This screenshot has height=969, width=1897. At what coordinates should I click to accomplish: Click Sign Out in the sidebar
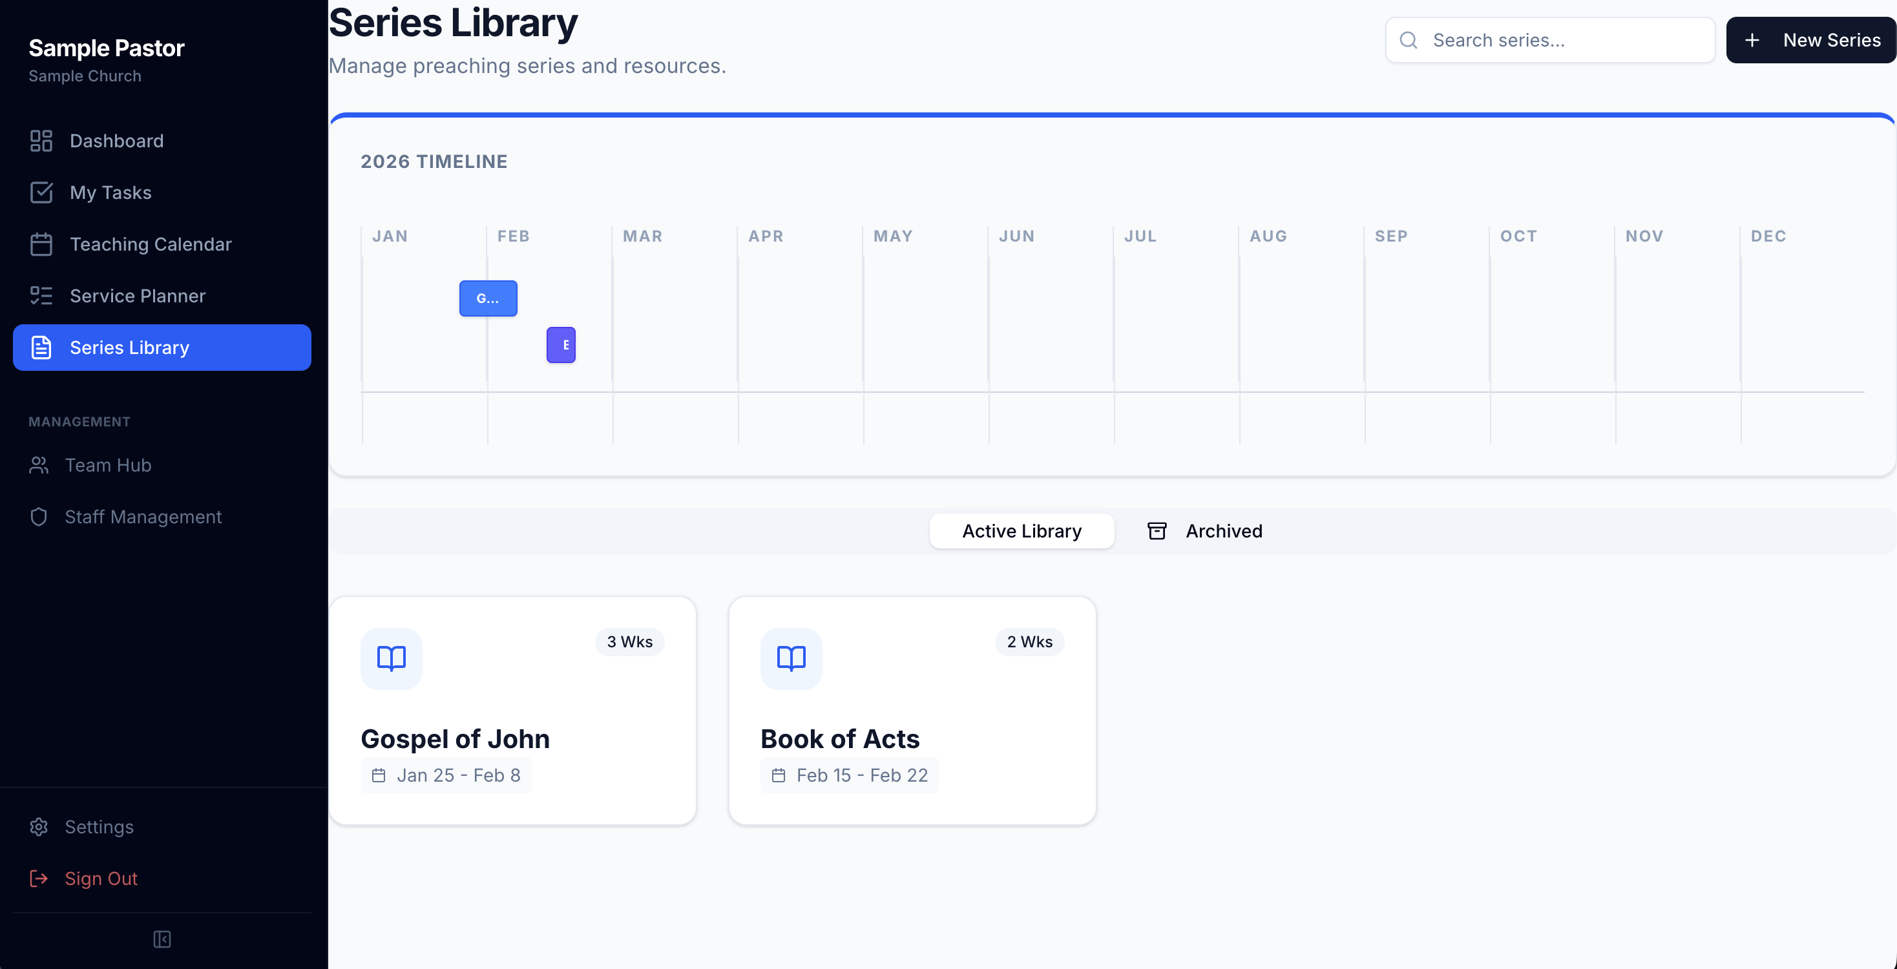[x=101, y=878]
